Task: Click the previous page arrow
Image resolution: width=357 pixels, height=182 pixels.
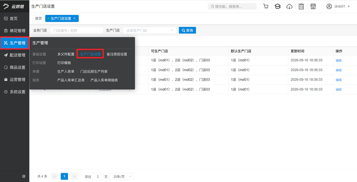Action: pos(55,176)
